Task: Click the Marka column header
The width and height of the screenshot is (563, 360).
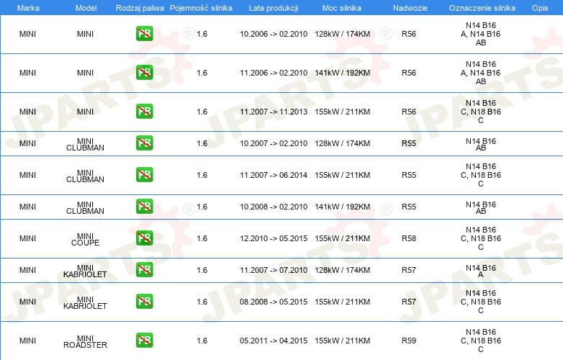Action: [27, 6]
